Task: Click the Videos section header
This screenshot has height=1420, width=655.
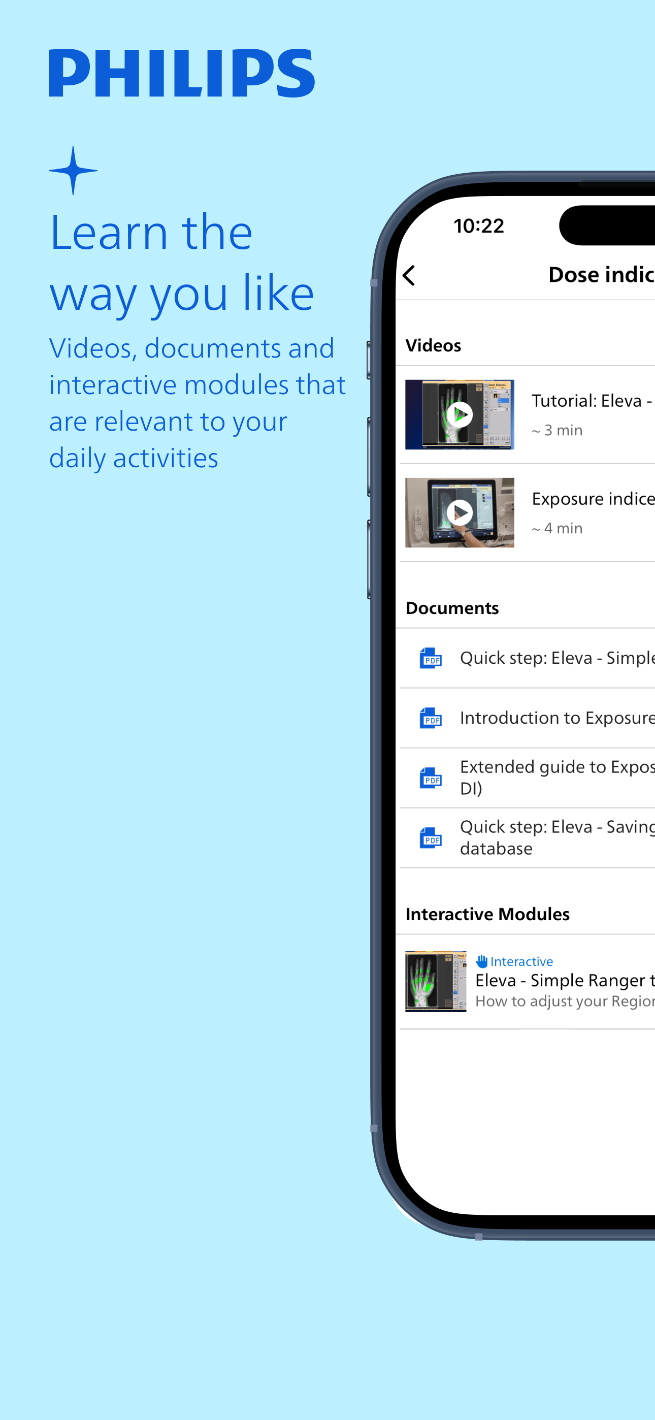Action: point(433,346)
